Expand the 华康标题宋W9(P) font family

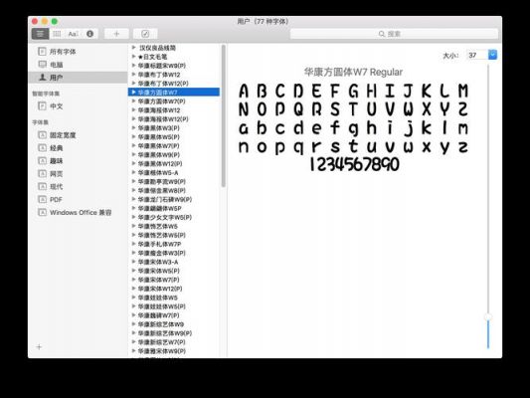[x=134, y=66]
